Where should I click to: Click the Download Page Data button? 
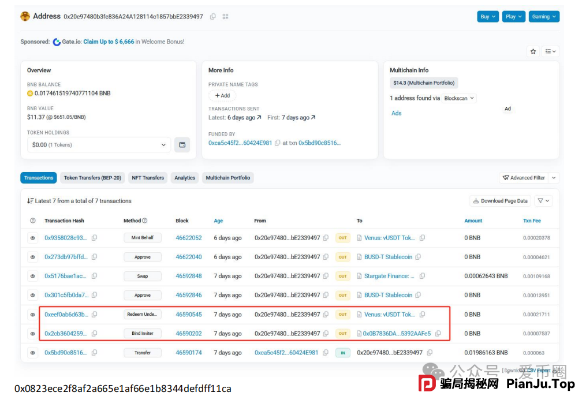tap(500, 200)
